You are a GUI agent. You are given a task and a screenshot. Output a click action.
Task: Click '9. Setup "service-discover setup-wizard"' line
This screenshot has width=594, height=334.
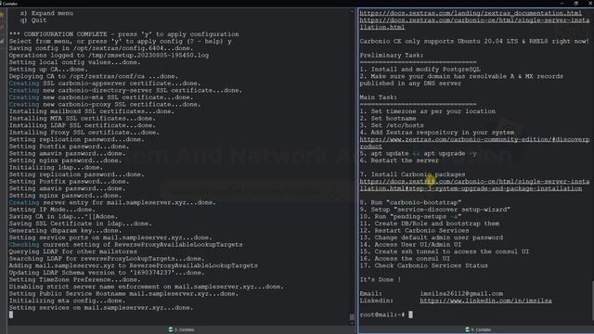pos(435,210)
